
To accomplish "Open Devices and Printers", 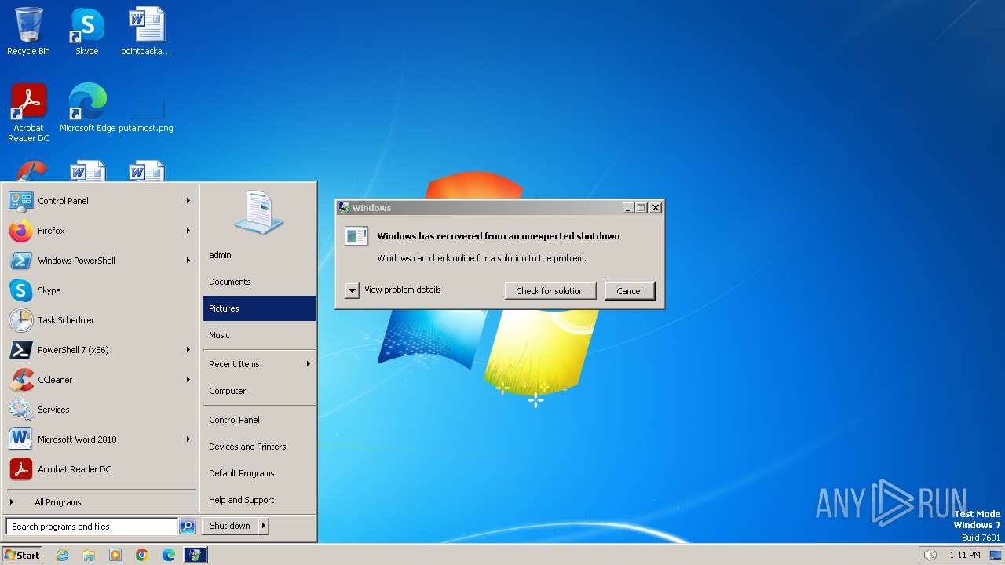I will pos(259,447).
